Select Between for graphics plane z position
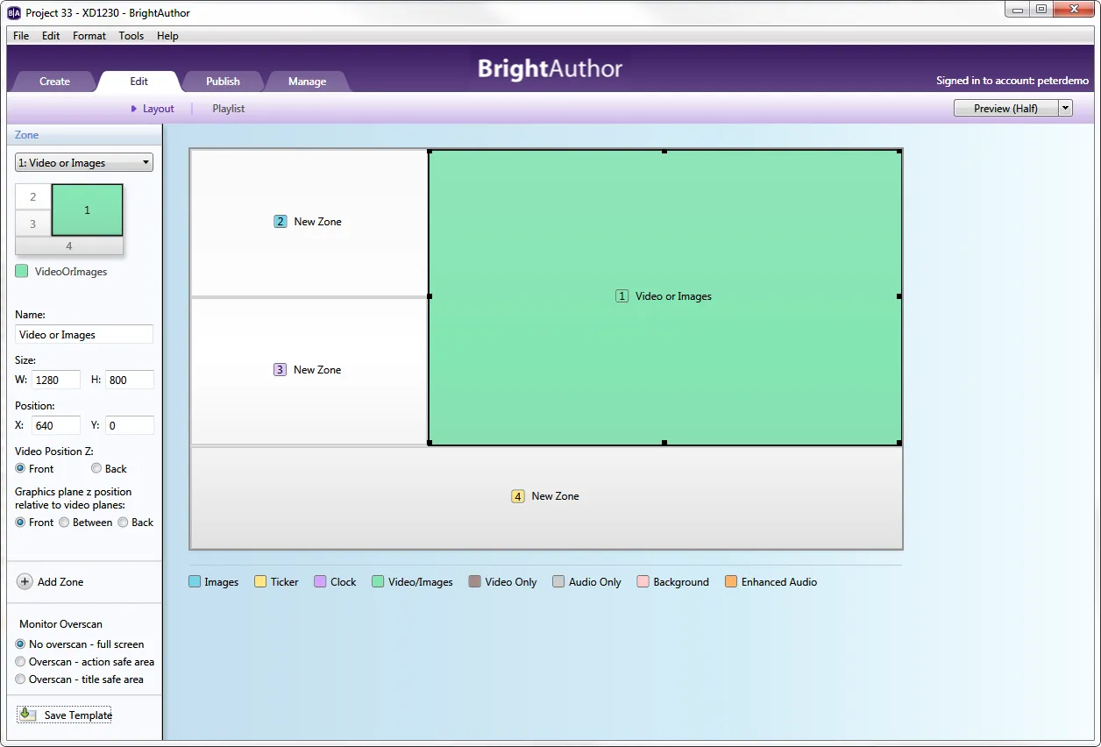Viewport: 1101px width, 747px height. [x=64, y=522]
